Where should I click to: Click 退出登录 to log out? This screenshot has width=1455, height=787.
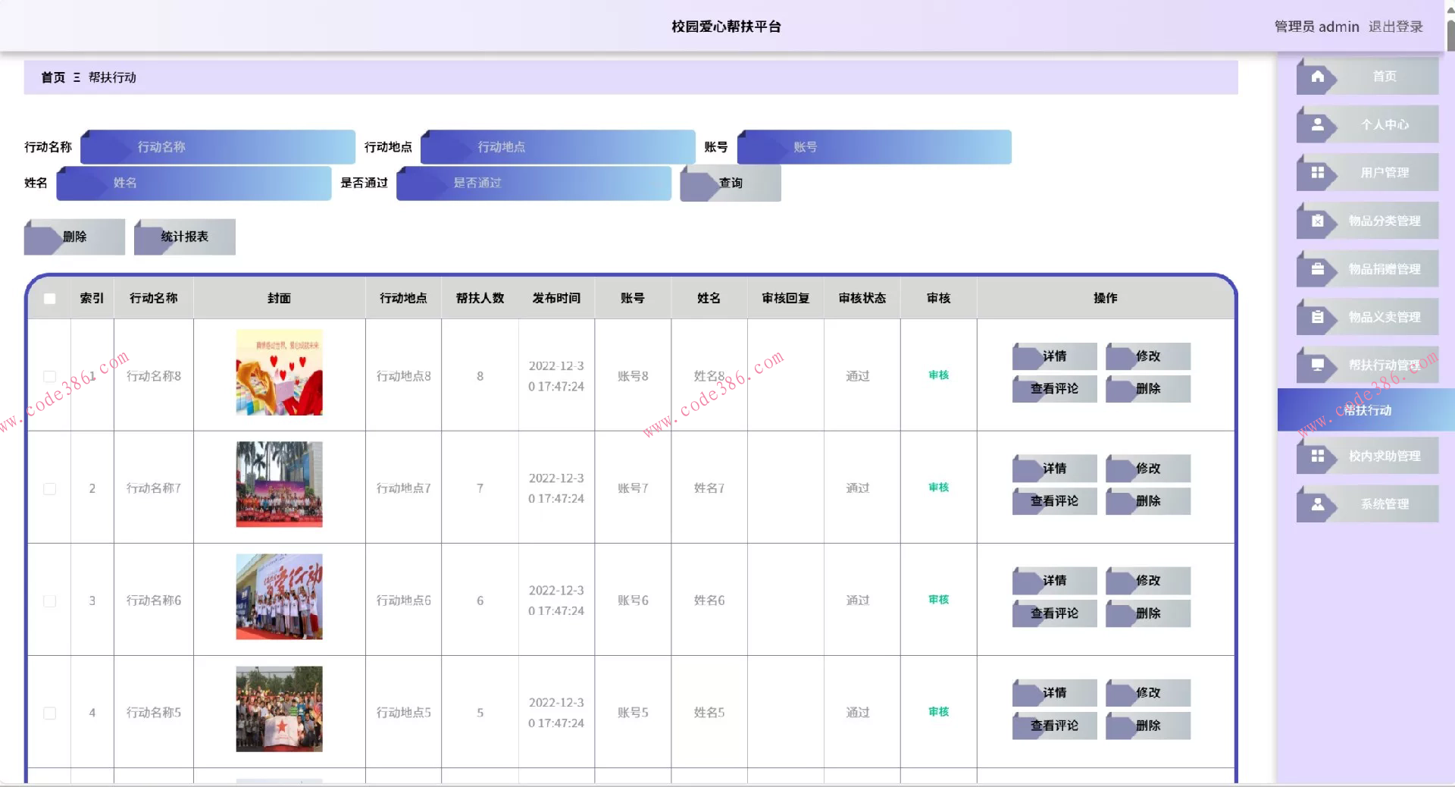[x=1395, y=27]
